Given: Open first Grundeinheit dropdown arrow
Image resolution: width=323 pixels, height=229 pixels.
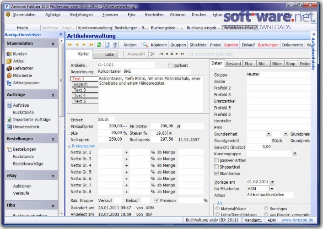Looking at the screenshot, I should coord(268,134).
